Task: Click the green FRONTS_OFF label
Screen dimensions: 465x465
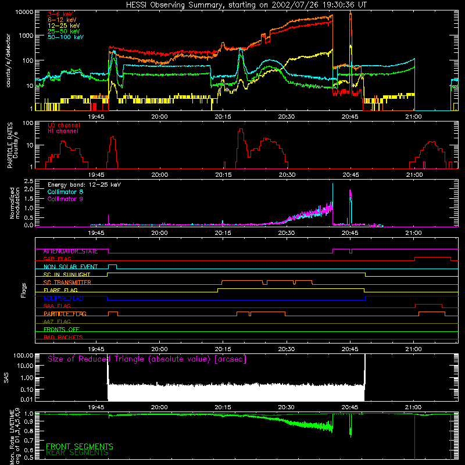Action: (x=62, y=330)
